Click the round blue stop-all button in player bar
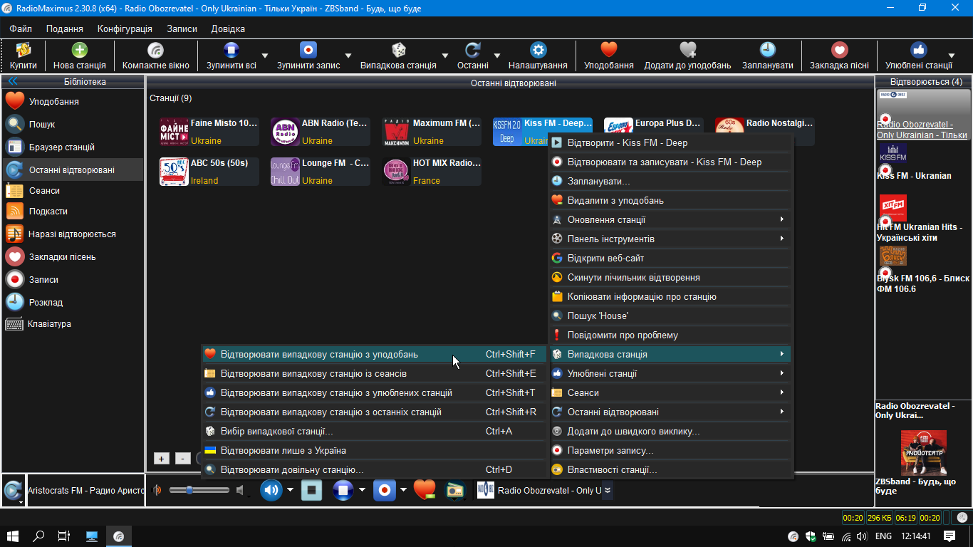The height and width of the screenshot is (547, 973). (x=343, y=490)
